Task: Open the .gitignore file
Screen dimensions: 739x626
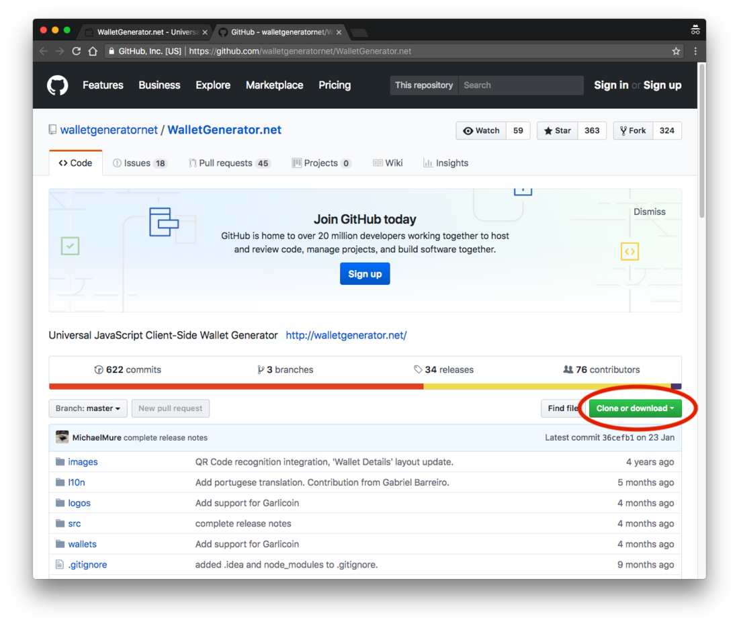Action: [x=87, y=564]
